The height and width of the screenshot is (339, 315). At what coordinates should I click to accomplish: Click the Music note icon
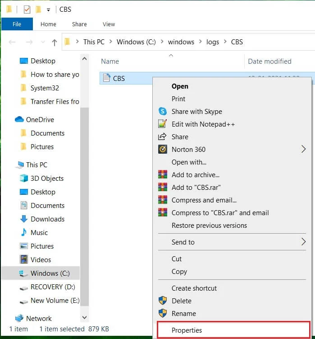pyautogui.click(x=24, y=232)
